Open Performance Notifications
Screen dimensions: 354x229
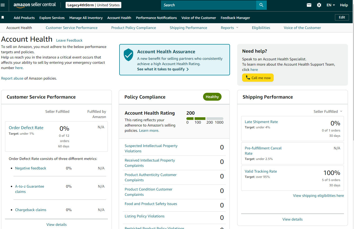pos(156,18)
